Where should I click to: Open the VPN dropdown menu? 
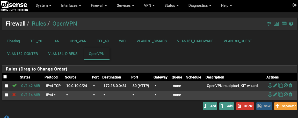[x=149, y=5]
